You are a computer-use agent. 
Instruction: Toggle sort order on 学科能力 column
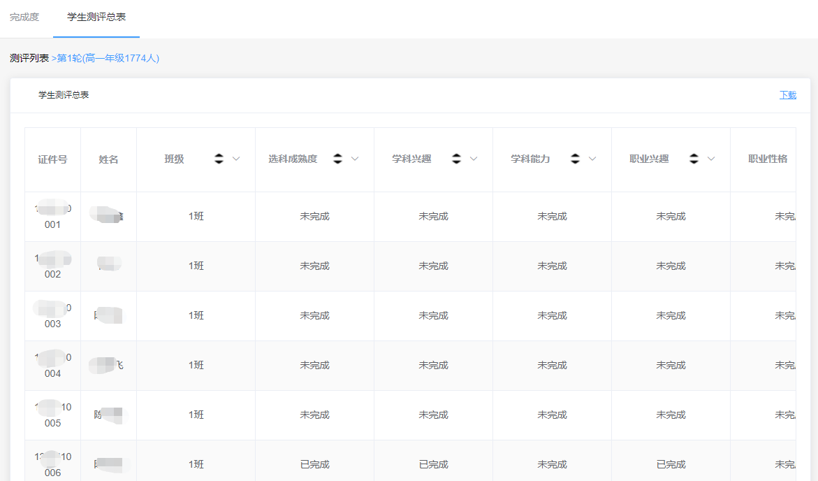point(575,159)
